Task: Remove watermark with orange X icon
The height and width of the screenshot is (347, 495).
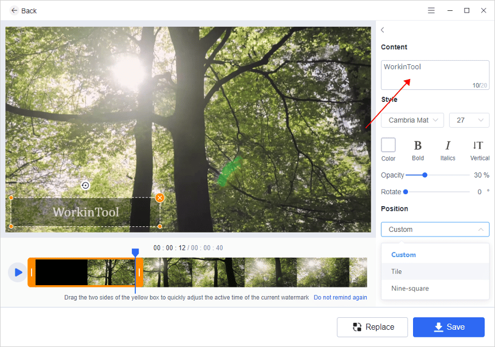Action: point(160,198)
